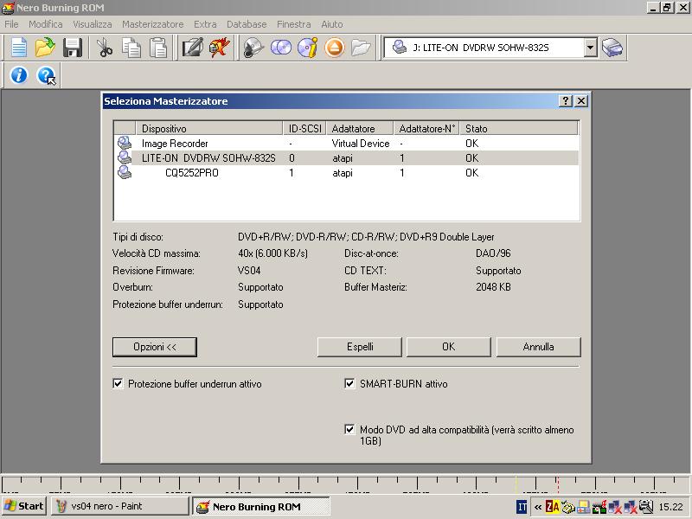
Task: Click the 2048 KB buffer value
Action: point(493,287)
